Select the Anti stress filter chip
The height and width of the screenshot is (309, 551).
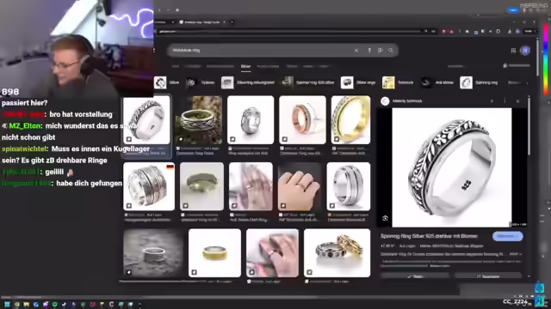[437, 82]
